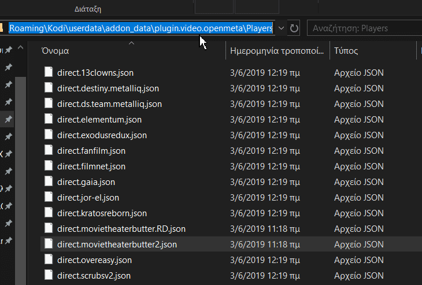Click the Αρχείο JSON type of direct.13clowns.json

click(359, 73)
